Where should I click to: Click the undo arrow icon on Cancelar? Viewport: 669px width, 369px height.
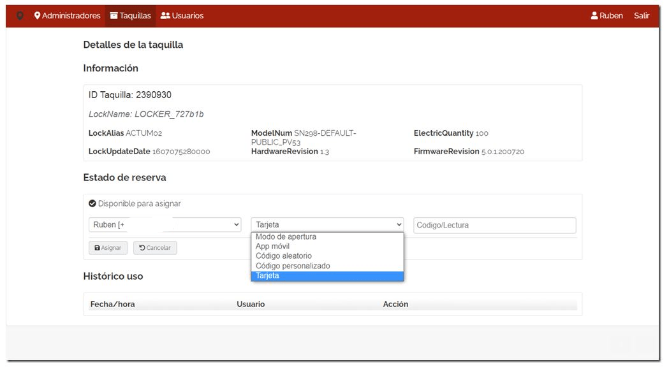click(142, 248)
